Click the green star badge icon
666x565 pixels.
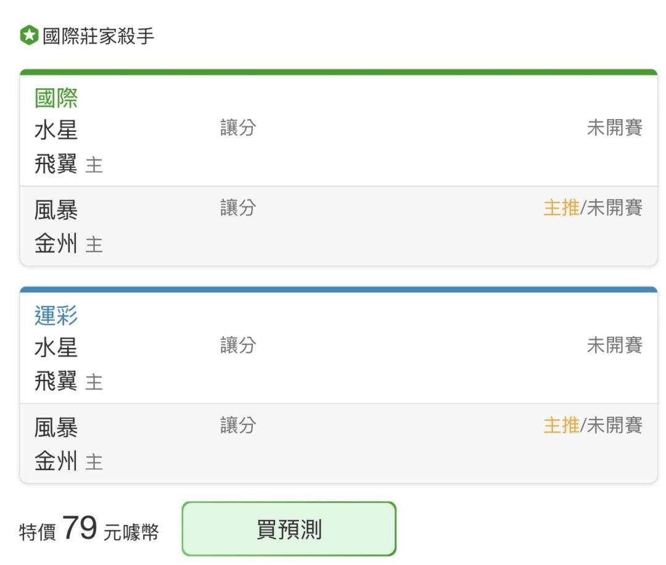(x=30, y=35)
